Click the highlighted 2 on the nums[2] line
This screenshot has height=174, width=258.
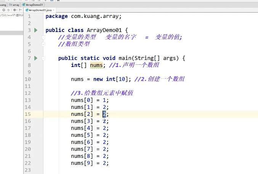tap(104, 114)
